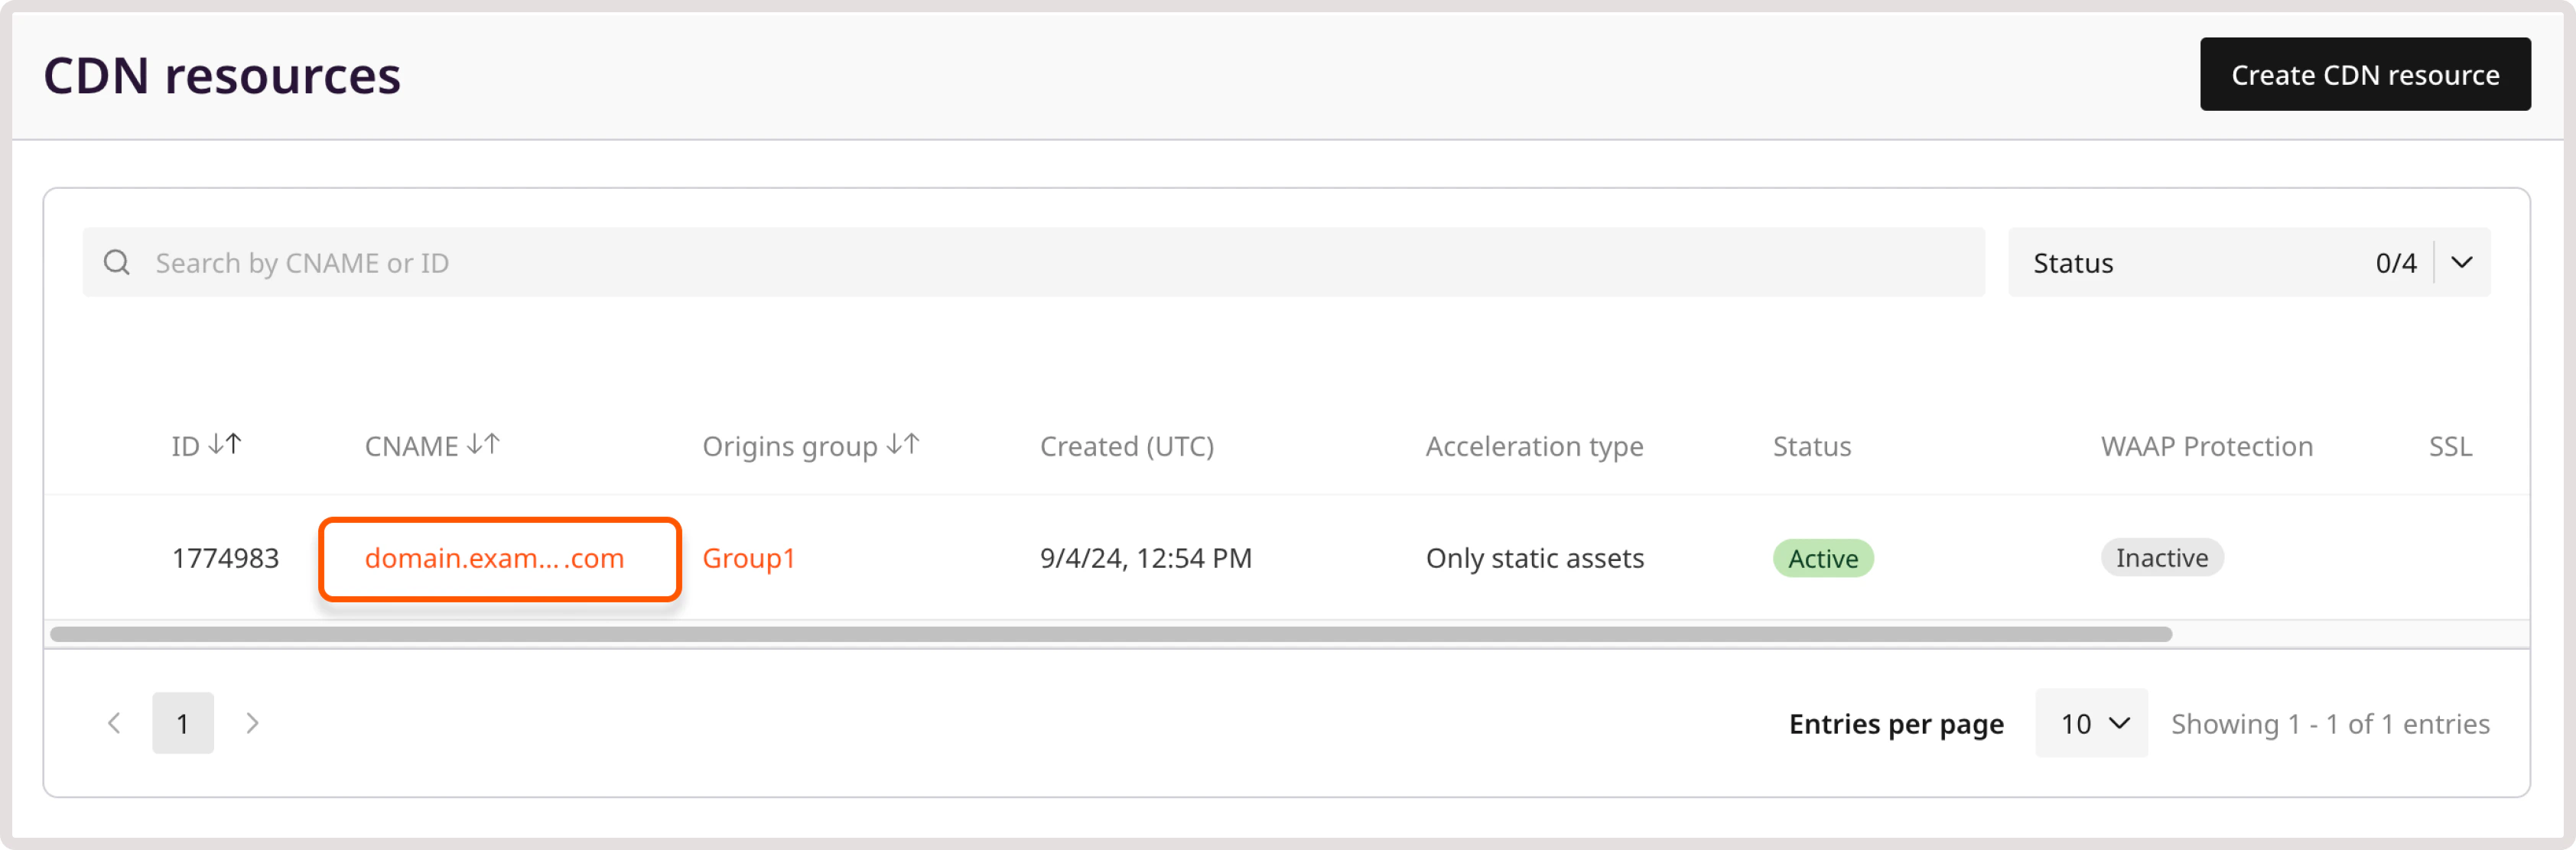Open the Group1 origins group link
This screenshot has height=850, width=2576.
point(749,558)
